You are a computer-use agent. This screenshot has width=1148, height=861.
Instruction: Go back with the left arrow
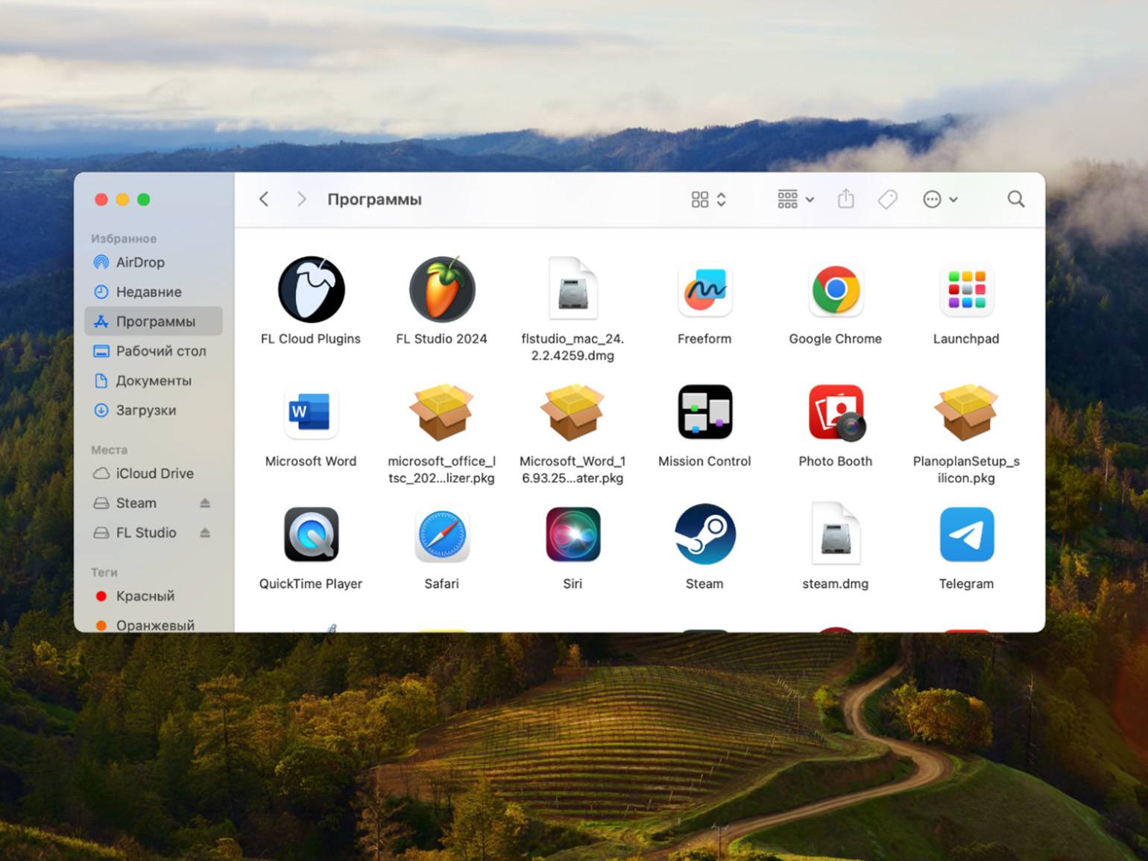click(x=264, y=199)
